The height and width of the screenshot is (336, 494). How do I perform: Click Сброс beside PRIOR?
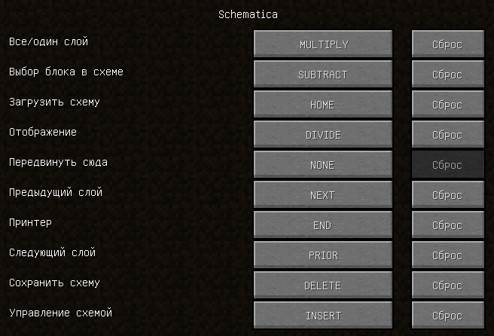(x=447, y=255)
